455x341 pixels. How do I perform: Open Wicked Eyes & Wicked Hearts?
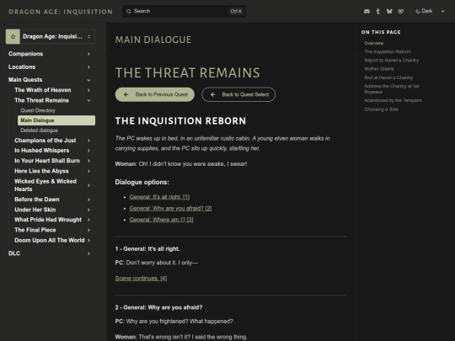(45, 185)
